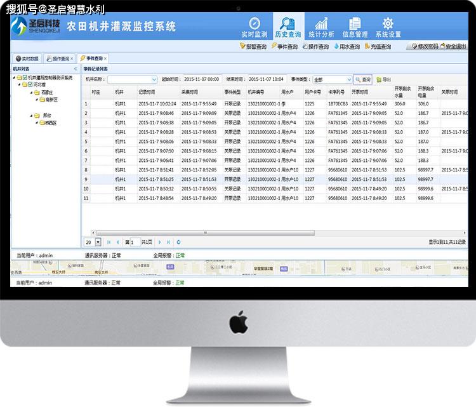Screen dimensions: 476x407
Task: Select row 1 record time 2015-11-7 10:02:24
Action: [x=157, y=104]
